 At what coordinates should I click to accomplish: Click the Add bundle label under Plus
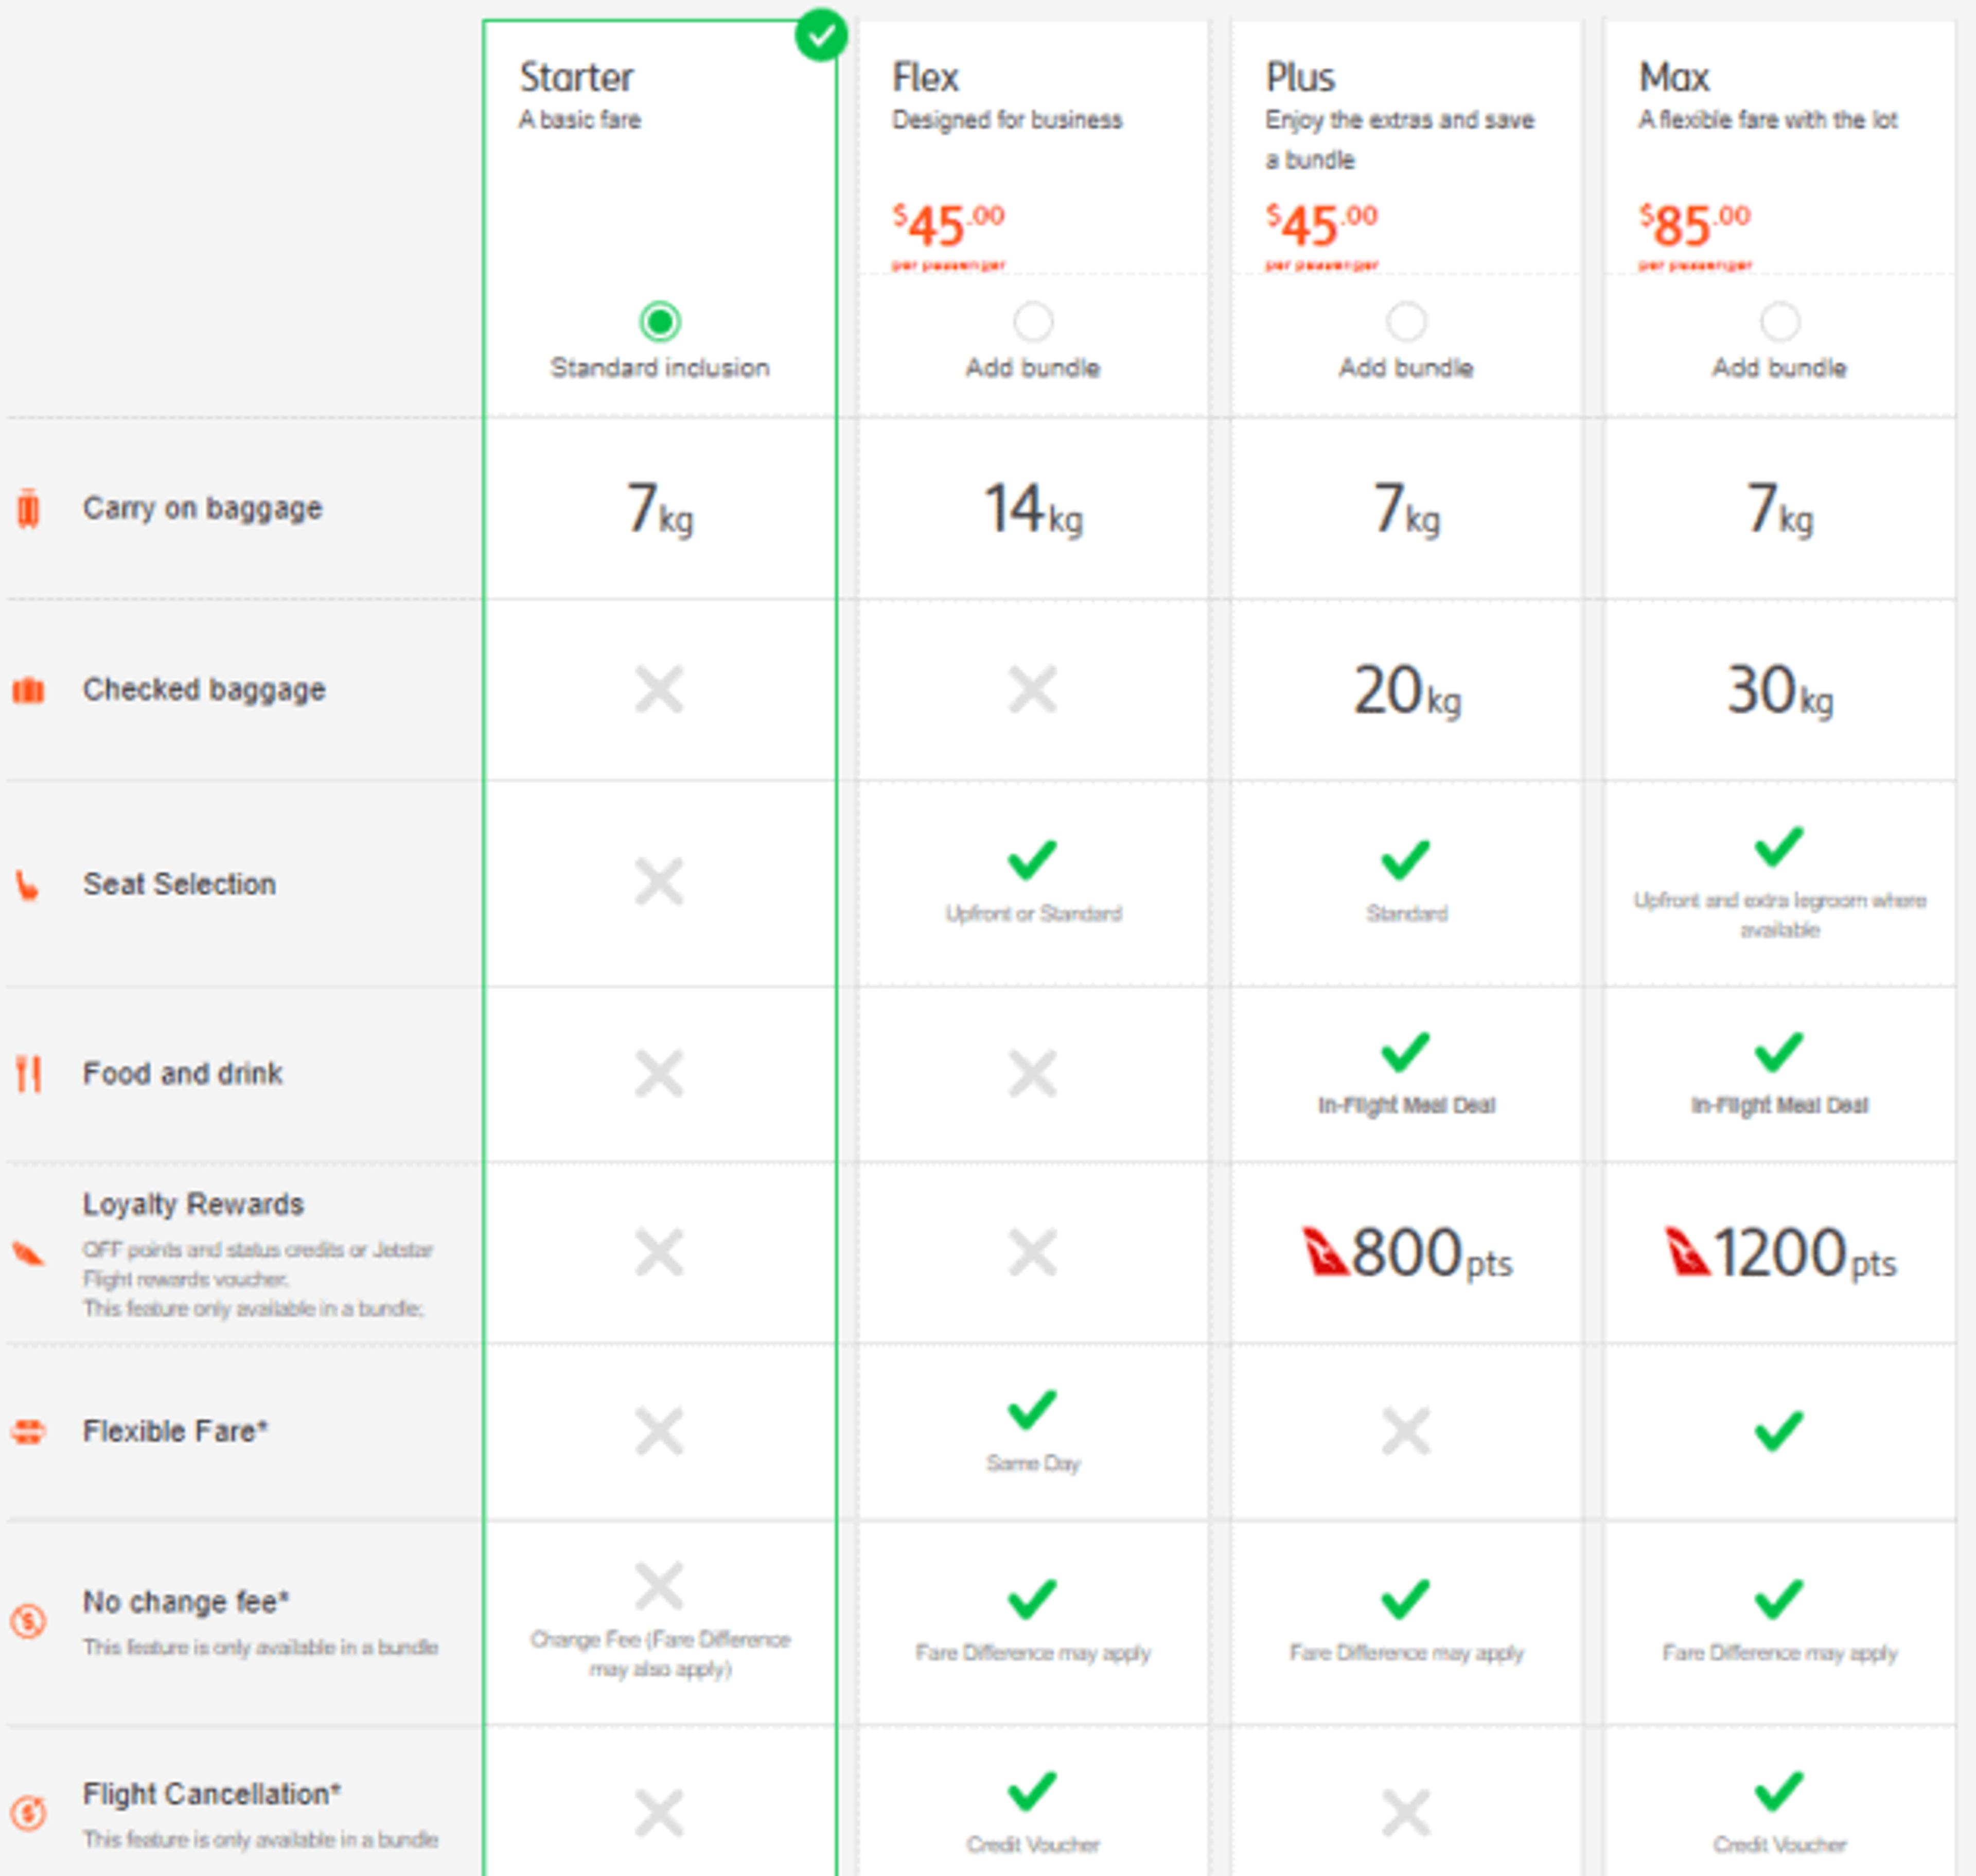pos(1406,368)
